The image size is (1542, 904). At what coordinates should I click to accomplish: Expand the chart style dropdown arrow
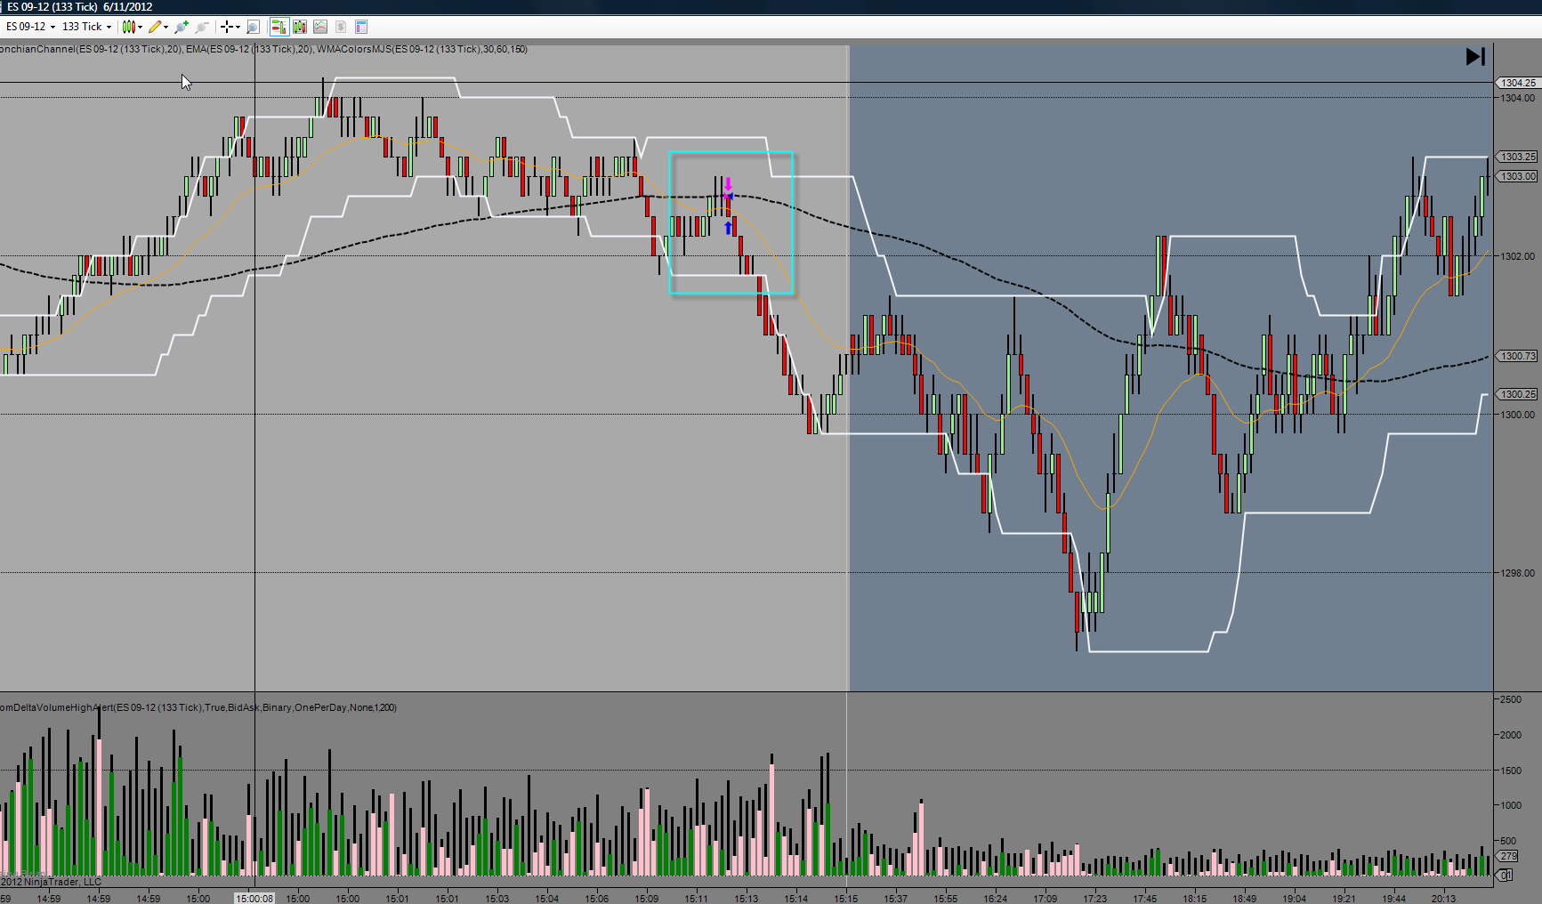(x=141, y=27)
